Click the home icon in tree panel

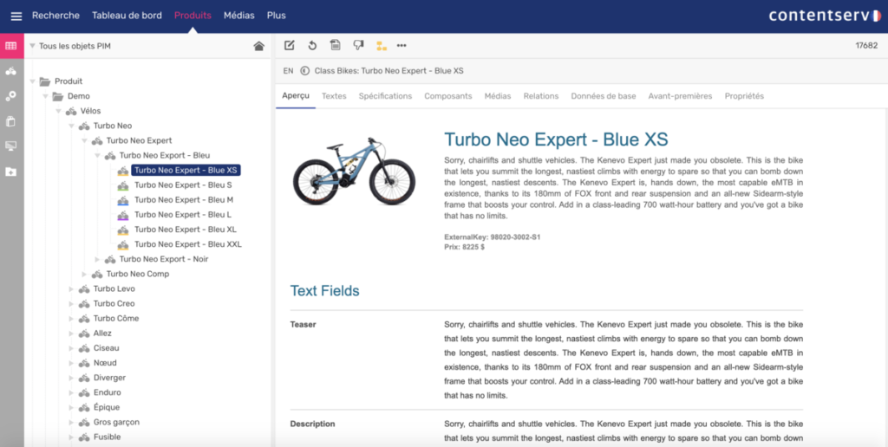pyautogui.click(x=258, y=46)
